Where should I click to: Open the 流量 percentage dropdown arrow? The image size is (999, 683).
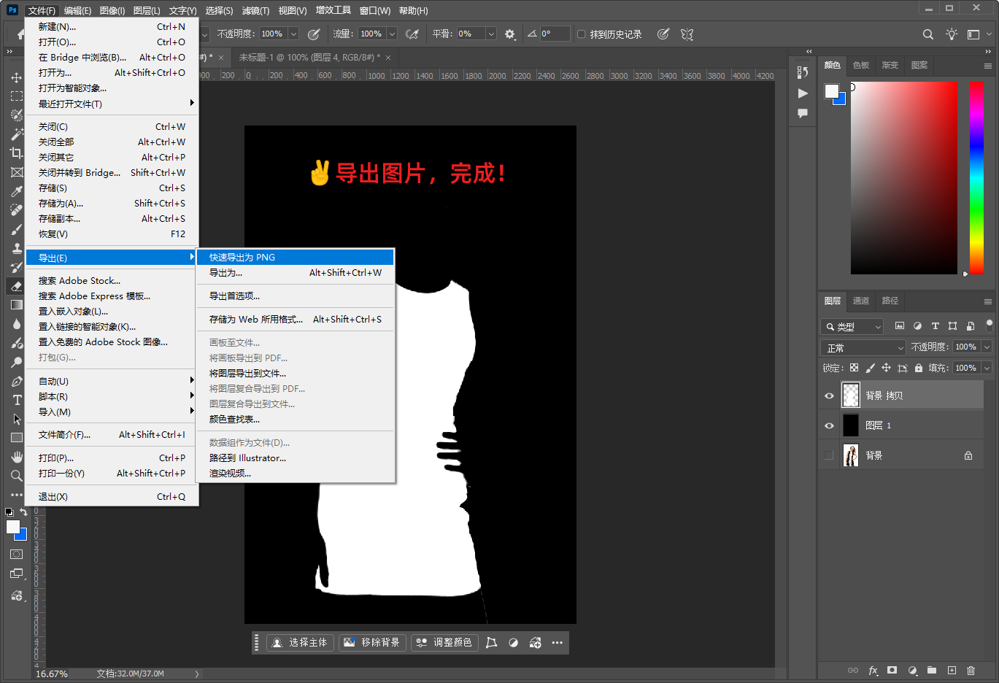tap(392, 34)
